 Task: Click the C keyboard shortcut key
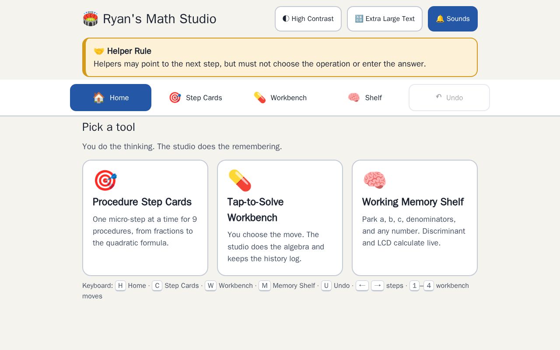point(157,286)
